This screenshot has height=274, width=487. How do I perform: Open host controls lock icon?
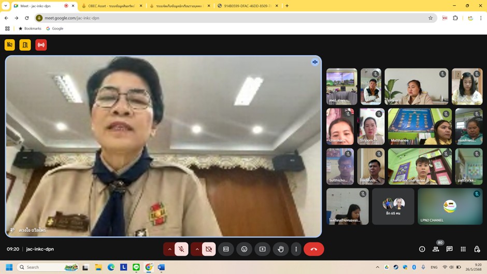[x=477, y=249]
